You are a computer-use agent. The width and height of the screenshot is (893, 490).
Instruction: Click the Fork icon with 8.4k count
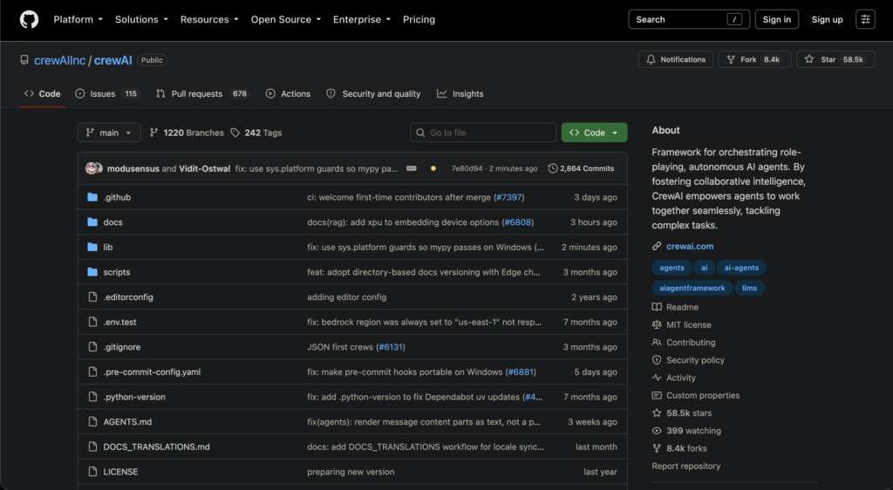[731, 59]
